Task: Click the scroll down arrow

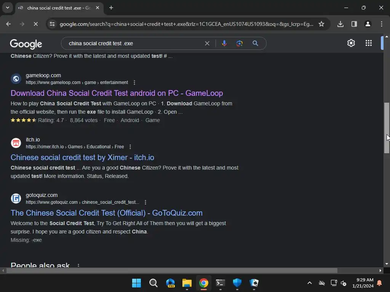Action: click(x=387, y=264)
